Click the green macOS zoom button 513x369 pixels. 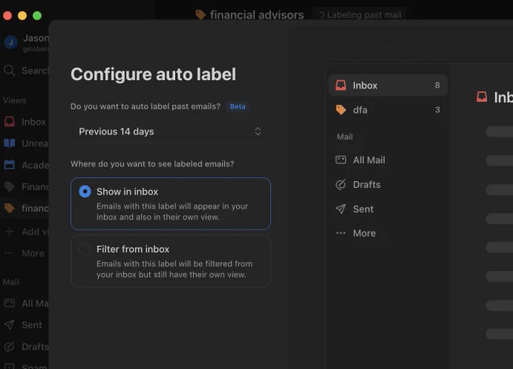coord(37,15)
